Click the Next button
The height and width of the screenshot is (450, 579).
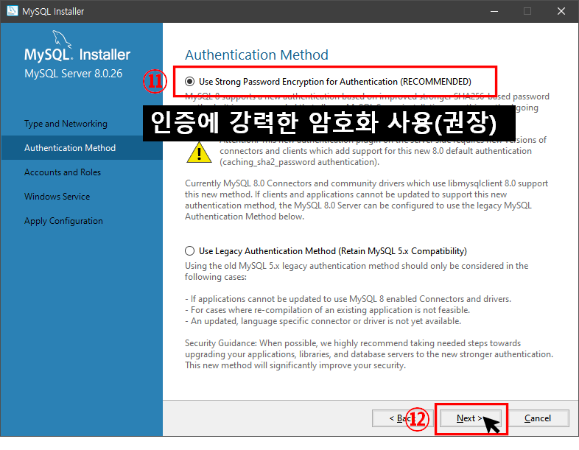coord(471,418)
